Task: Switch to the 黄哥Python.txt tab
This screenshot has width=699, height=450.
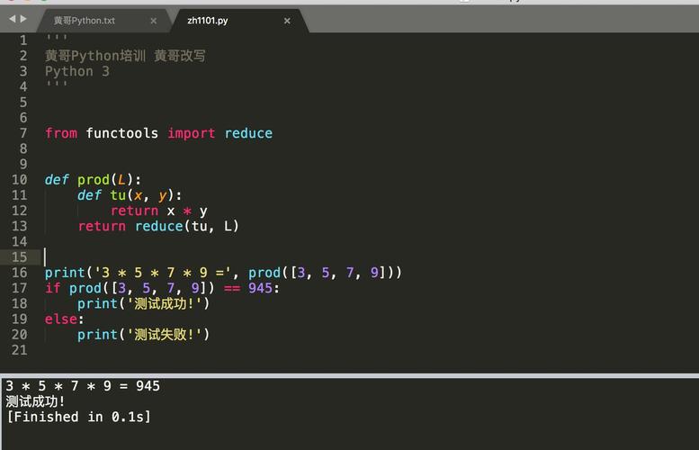Action: pyautogui.click(x=85, y=21)
